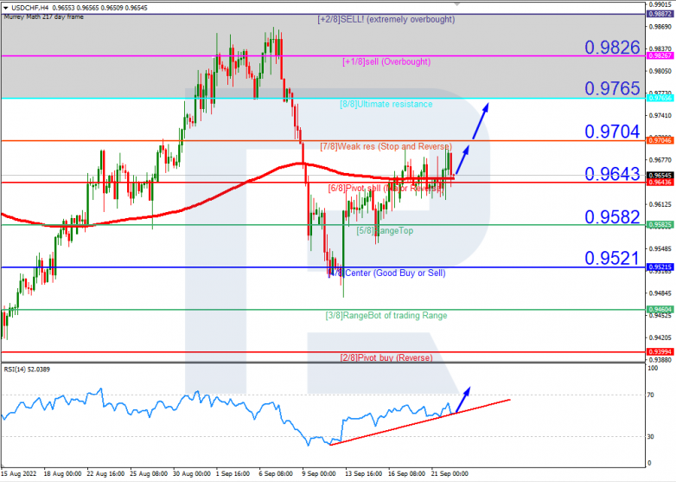Viewport: 676px width, 482px height.
Task: Click the 15 Aug 2022 date marker
Action: [x=19, y=475]
